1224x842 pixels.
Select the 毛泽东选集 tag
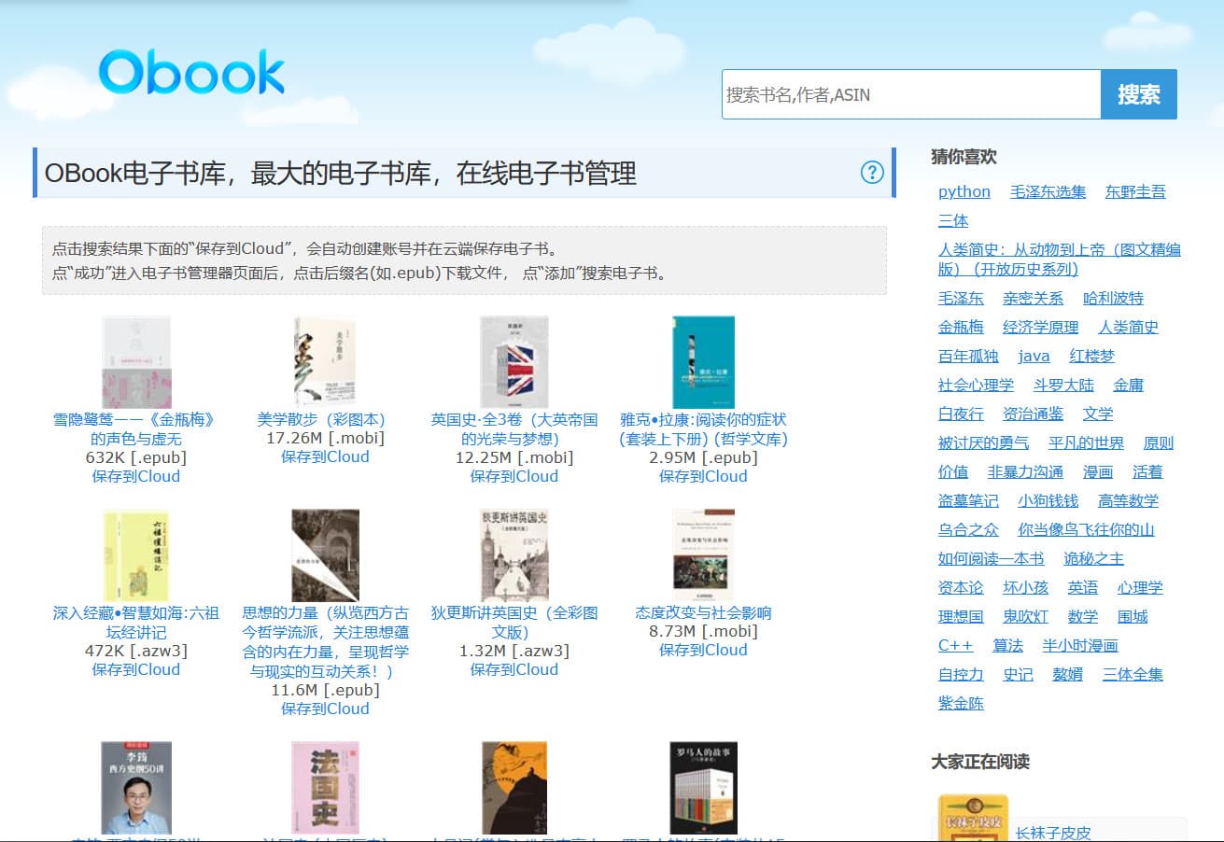tap(1048, 191)
